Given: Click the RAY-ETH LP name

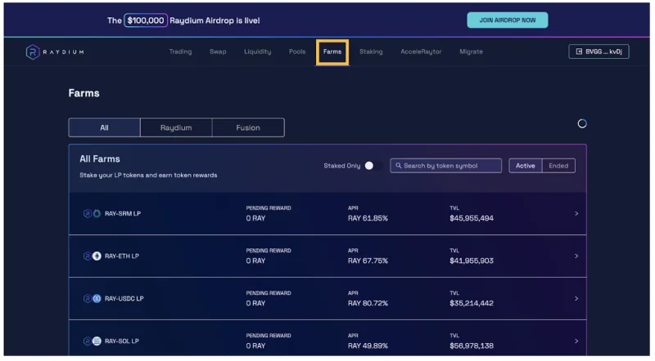Looking at the screenshot, I should coord(121,256).
